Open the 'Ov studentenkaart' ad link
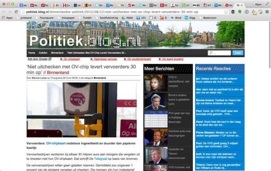The height and width of the screenshot is (171, 271). tap(138, 59)
